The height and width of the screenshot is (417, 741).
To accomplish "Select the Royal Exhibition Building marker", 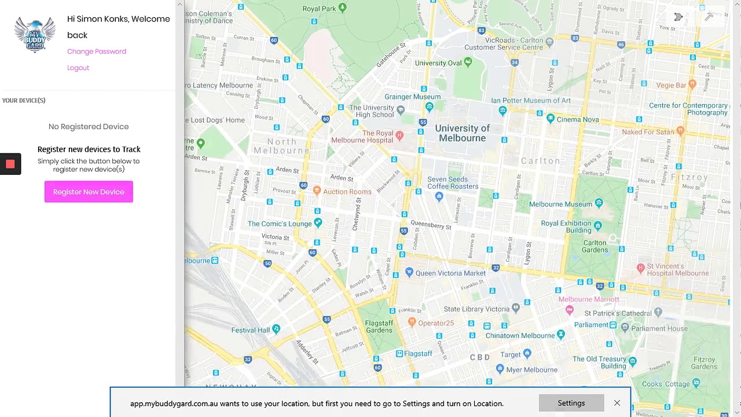I will pos(597,226).
